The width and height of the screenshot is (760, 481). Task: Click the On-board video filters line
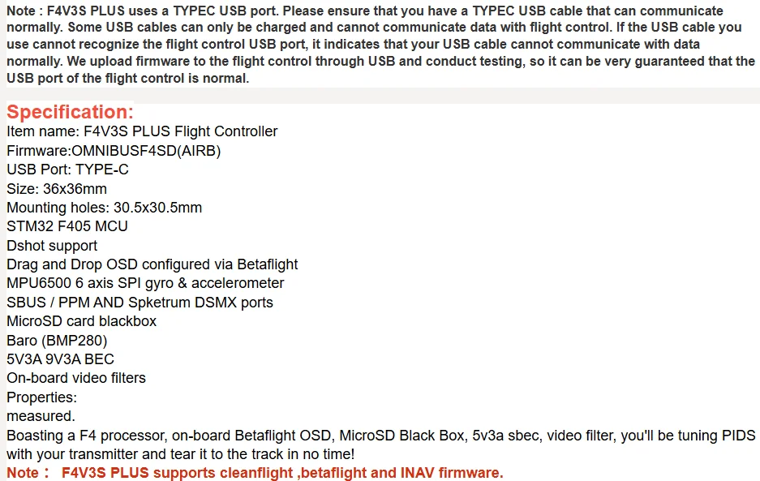(76, 378)
